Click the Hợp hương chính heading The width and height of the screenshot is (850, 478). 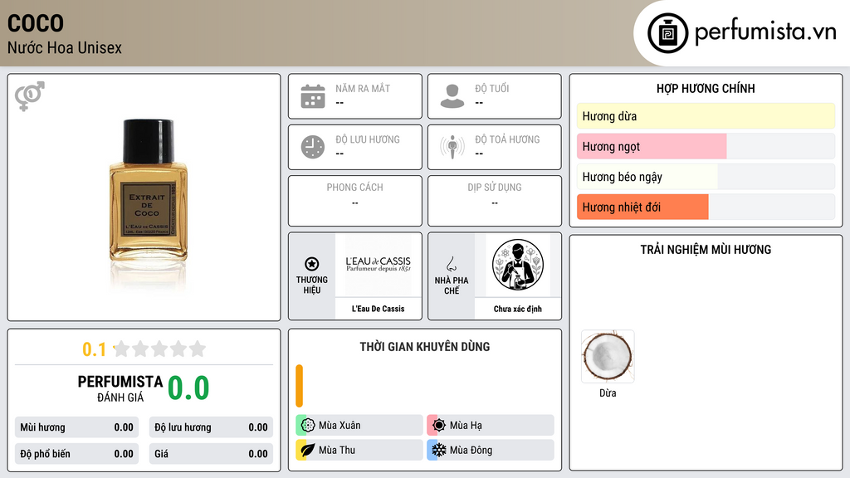click(706, 88)
